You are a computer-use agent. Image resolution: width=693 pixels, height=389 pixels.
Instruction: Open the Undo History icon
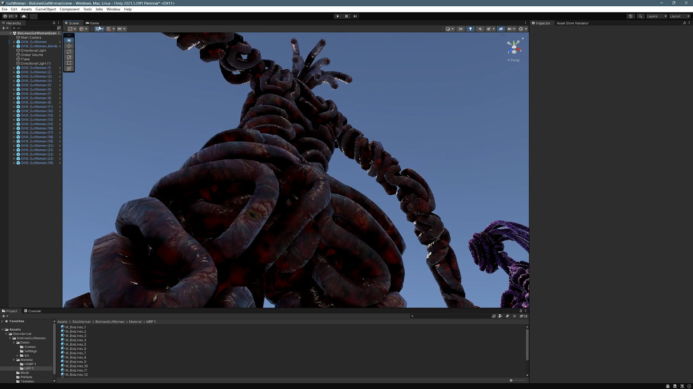click(x=631, y=16)
